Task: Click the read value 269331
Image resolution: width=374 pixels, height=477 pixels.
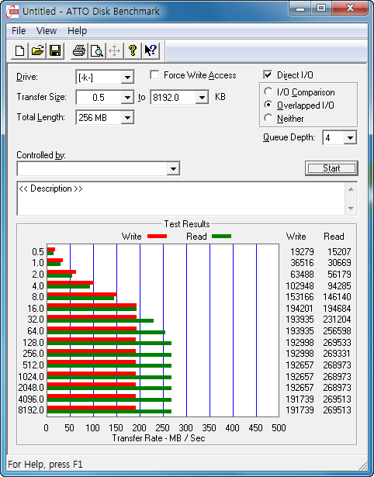Action: point(338,354)
